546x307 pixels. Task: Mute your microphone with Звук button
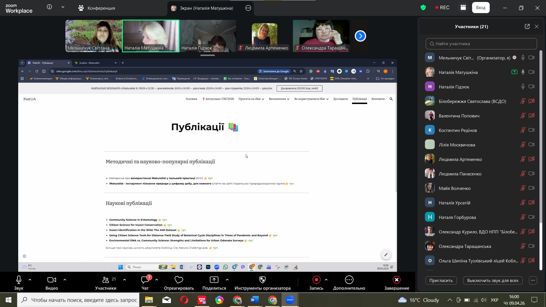point(19,280)
